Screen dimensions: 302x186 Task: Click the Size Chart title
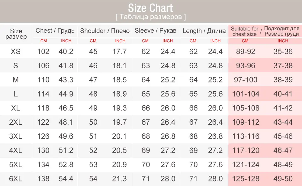[x=150, y=8]
